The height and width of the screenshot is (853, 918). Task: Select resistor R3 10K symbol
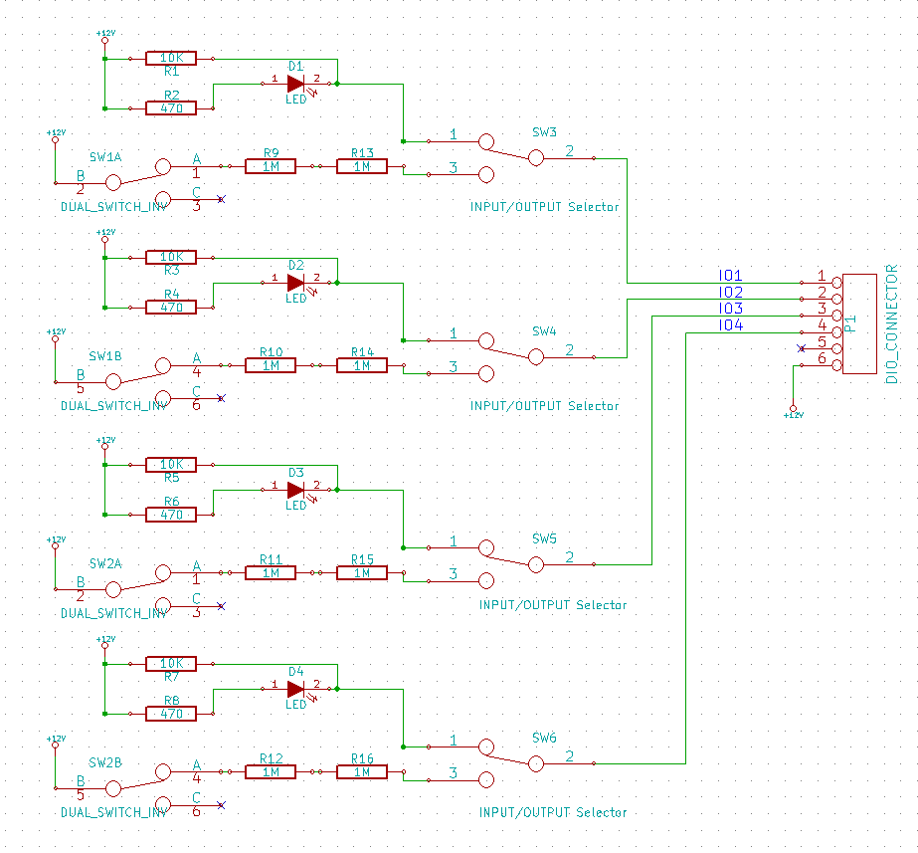171,257
